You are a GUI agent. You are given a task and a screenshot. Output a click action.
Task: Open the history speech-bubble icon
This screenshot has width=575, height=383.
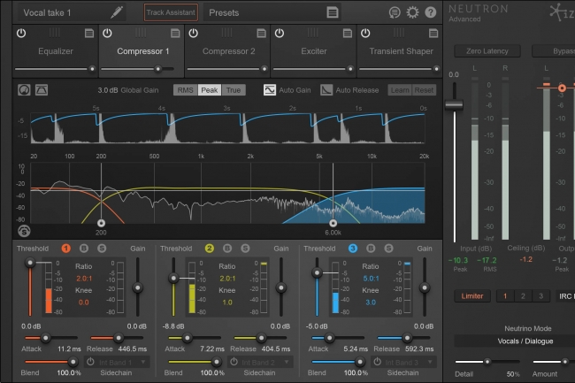(x=395, y=12)
